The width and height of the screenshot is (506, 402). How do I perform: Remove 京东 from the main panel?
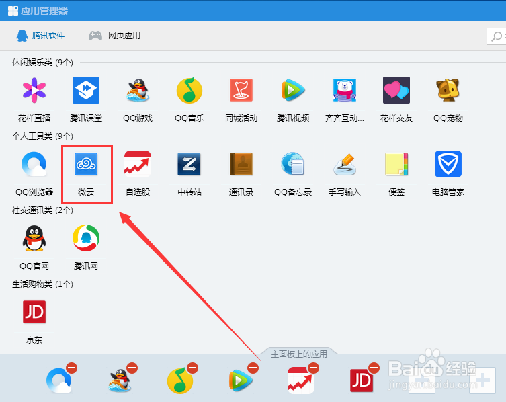click(374, 368)
